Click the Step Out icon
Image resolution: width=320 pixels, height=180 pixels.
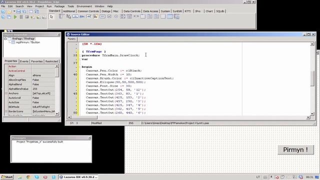pos(44,17)
